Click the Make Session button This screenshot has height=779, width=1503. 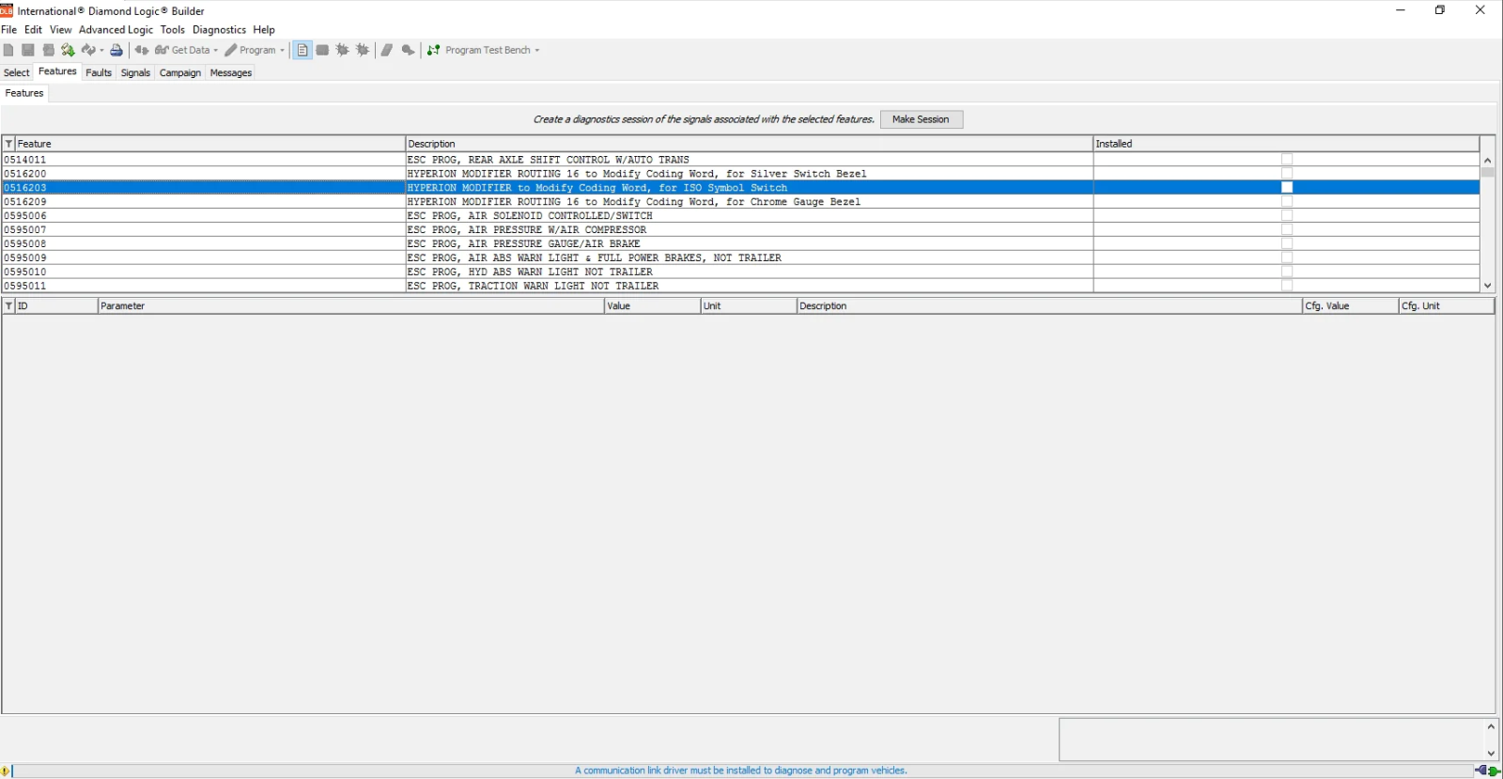[921, 119]
